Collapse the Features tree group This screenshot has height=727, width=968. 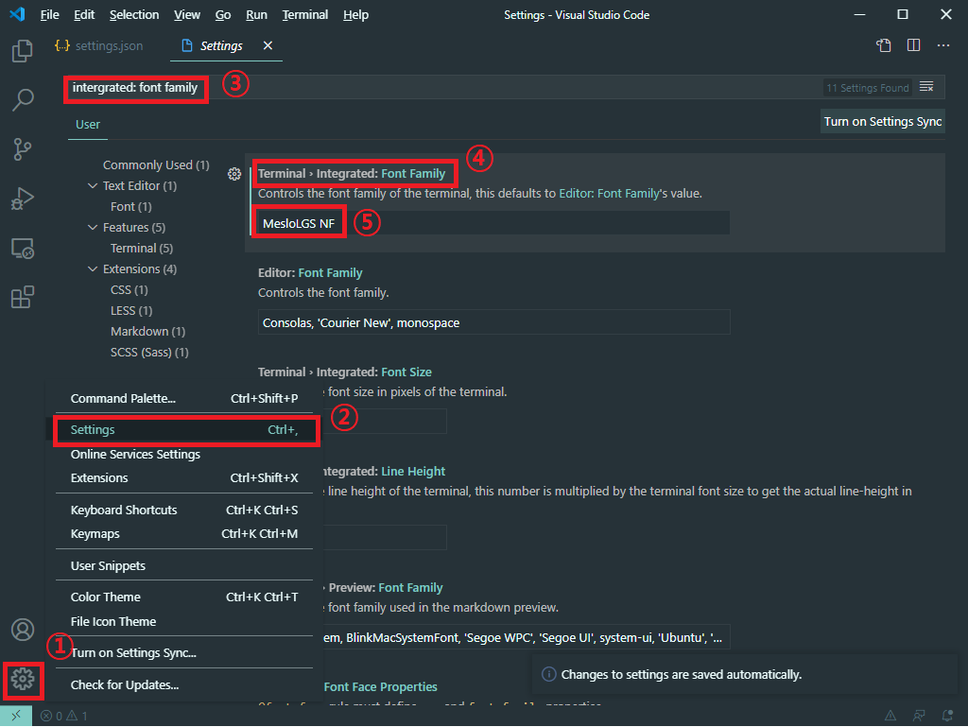(93, 227)
